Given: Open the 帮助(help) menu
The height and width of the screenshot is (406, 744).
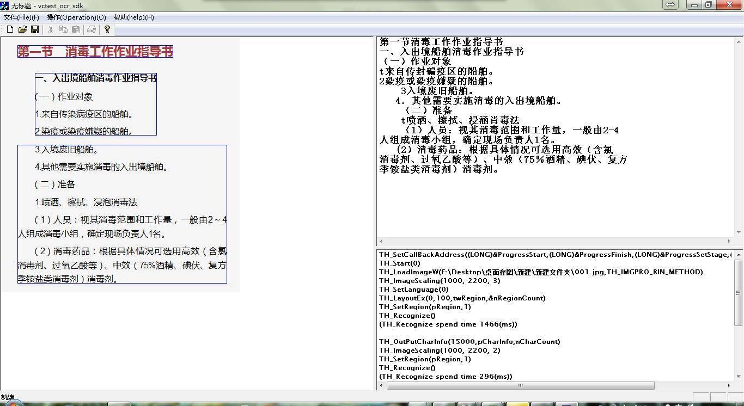Looking at the screenshot, I should tap(133, 17).
